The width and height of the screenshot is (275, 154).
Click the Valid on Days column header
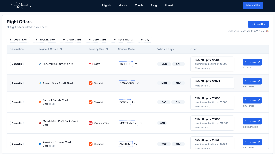tap(165, 49)
